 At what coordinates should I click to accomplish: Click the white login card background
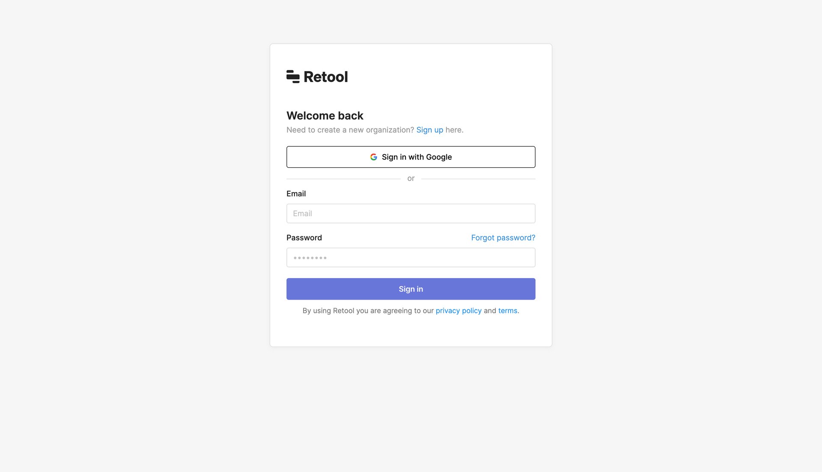(411, 334)
